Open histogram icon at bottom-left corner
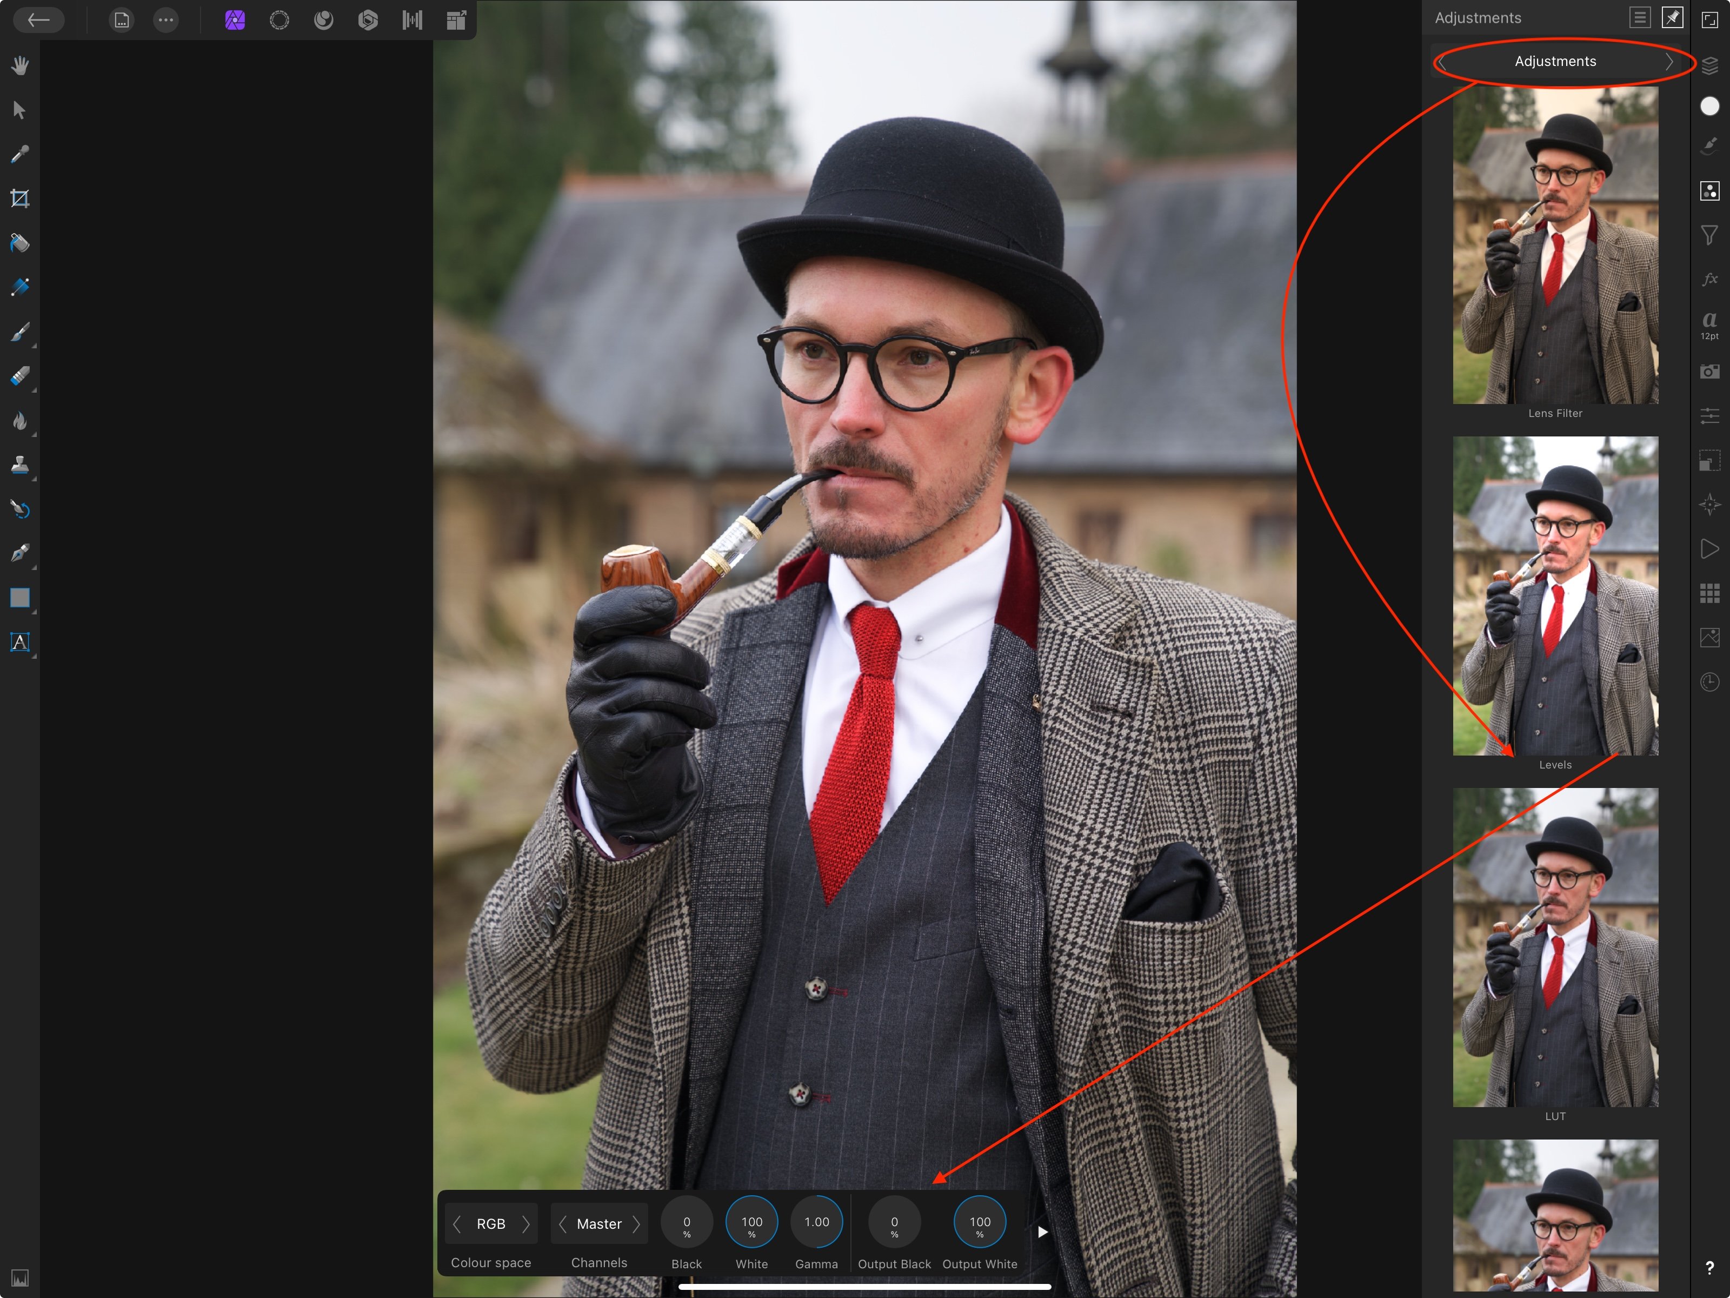1730x1298 pixels. (x=21, y=1279)
